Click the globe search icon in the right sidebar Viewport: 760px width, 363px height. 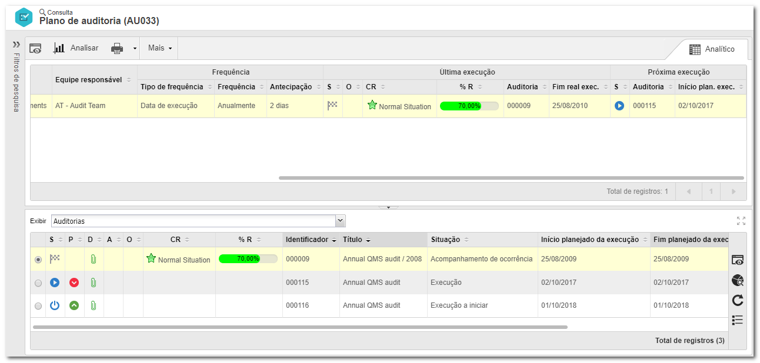[x=738, y=280]
